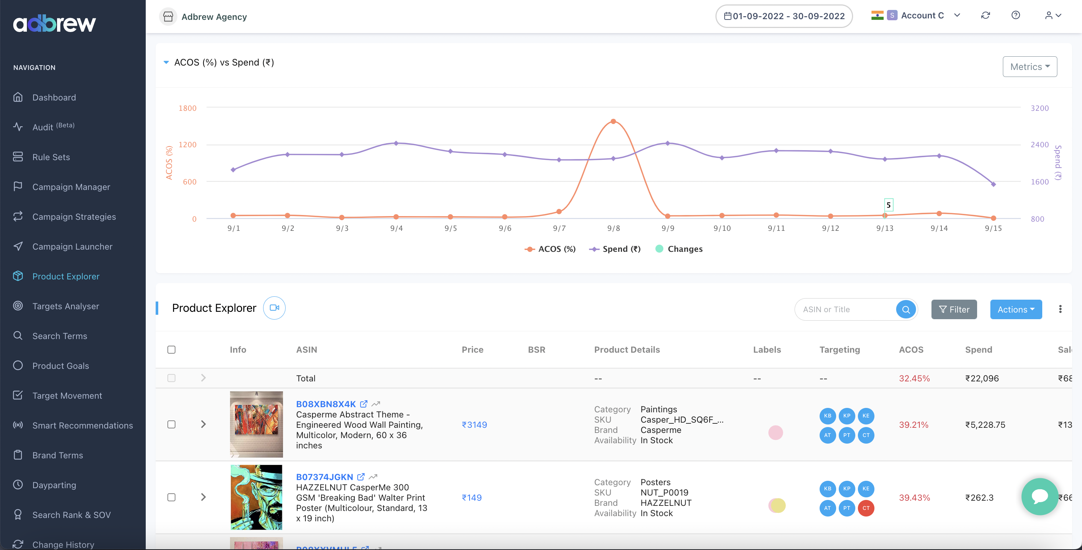Click the Adbrew Agency store icon
This screenshot has height=550, width=1082.
click(x=168, y=17)
